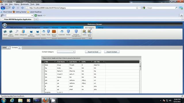Select the Artist ribbon icon

(x=17, y=33)
